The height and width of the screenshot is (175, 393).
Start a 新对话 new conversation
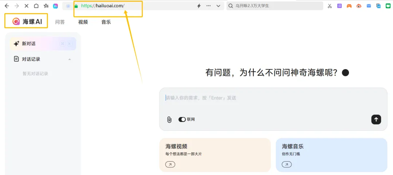pyautogui.click(x=43, y=44)
